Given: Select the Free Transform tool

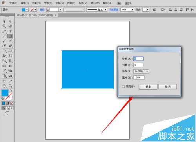Looking at the screenshot, I should point(10,56).
